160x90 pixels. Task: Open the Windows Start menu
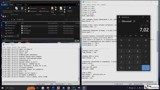pos(2,88)
